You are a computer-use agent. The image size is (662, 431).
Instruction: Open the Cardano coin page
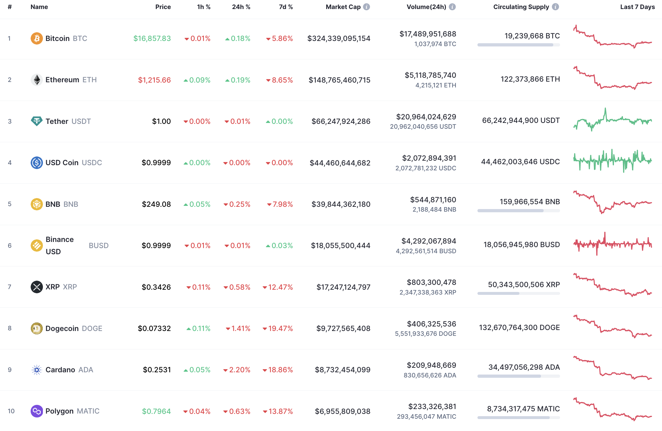tap(61, 370)
